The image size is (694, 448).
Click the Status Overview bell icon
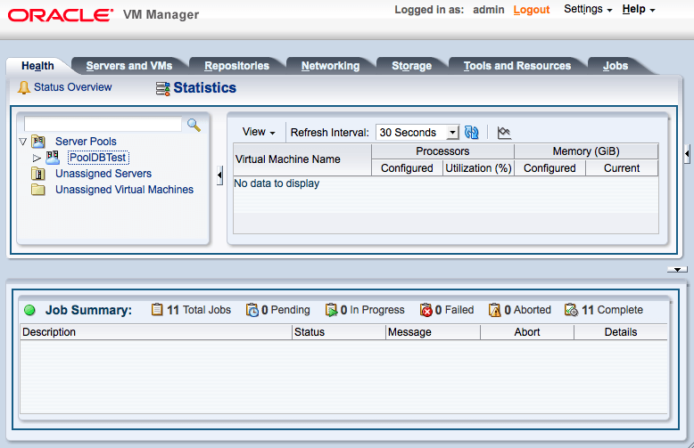click(x=24, y=87)
